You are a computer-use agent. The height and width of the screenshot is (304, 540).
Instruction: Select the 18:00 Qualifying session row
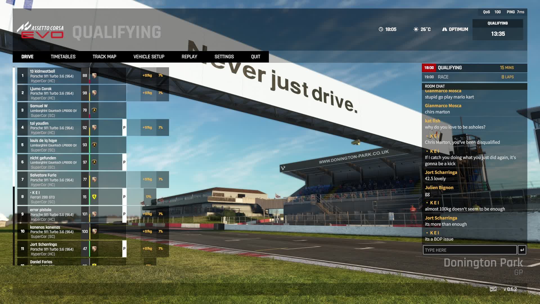click(x=474, y=68)
